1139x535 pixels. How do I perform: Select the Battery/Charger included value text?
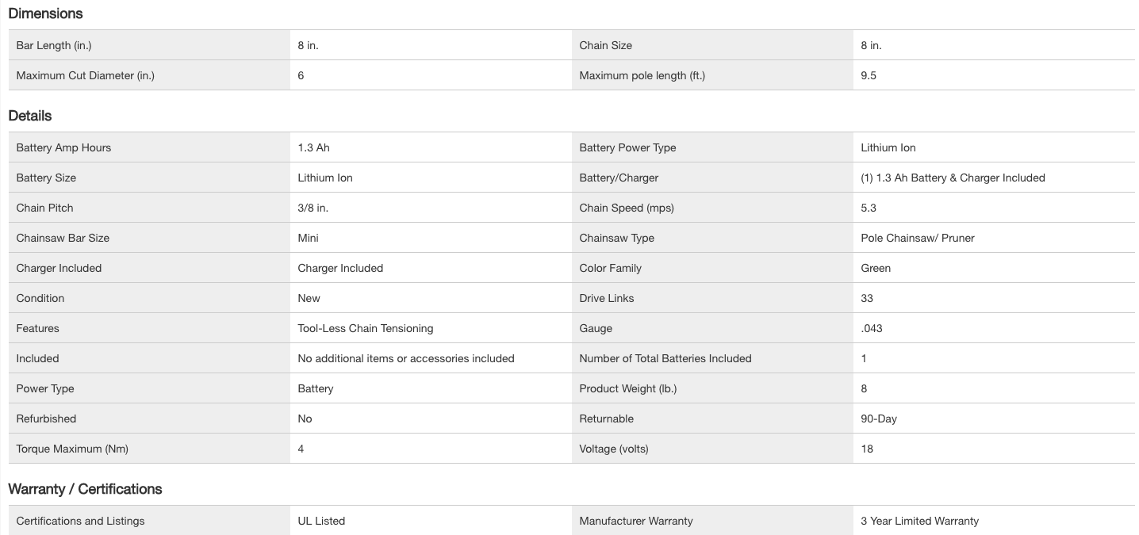point(953,178)
